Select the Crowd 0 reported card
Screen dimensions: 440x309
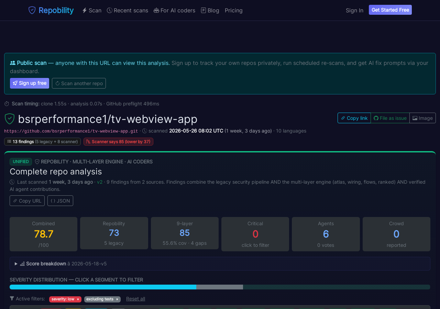point(396,234)
